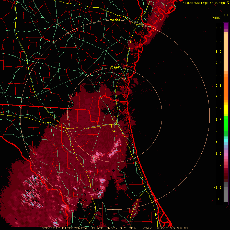Select the 4.2 scale value
Viewport: 230px width, 230px height.
(x=218, y=108)
